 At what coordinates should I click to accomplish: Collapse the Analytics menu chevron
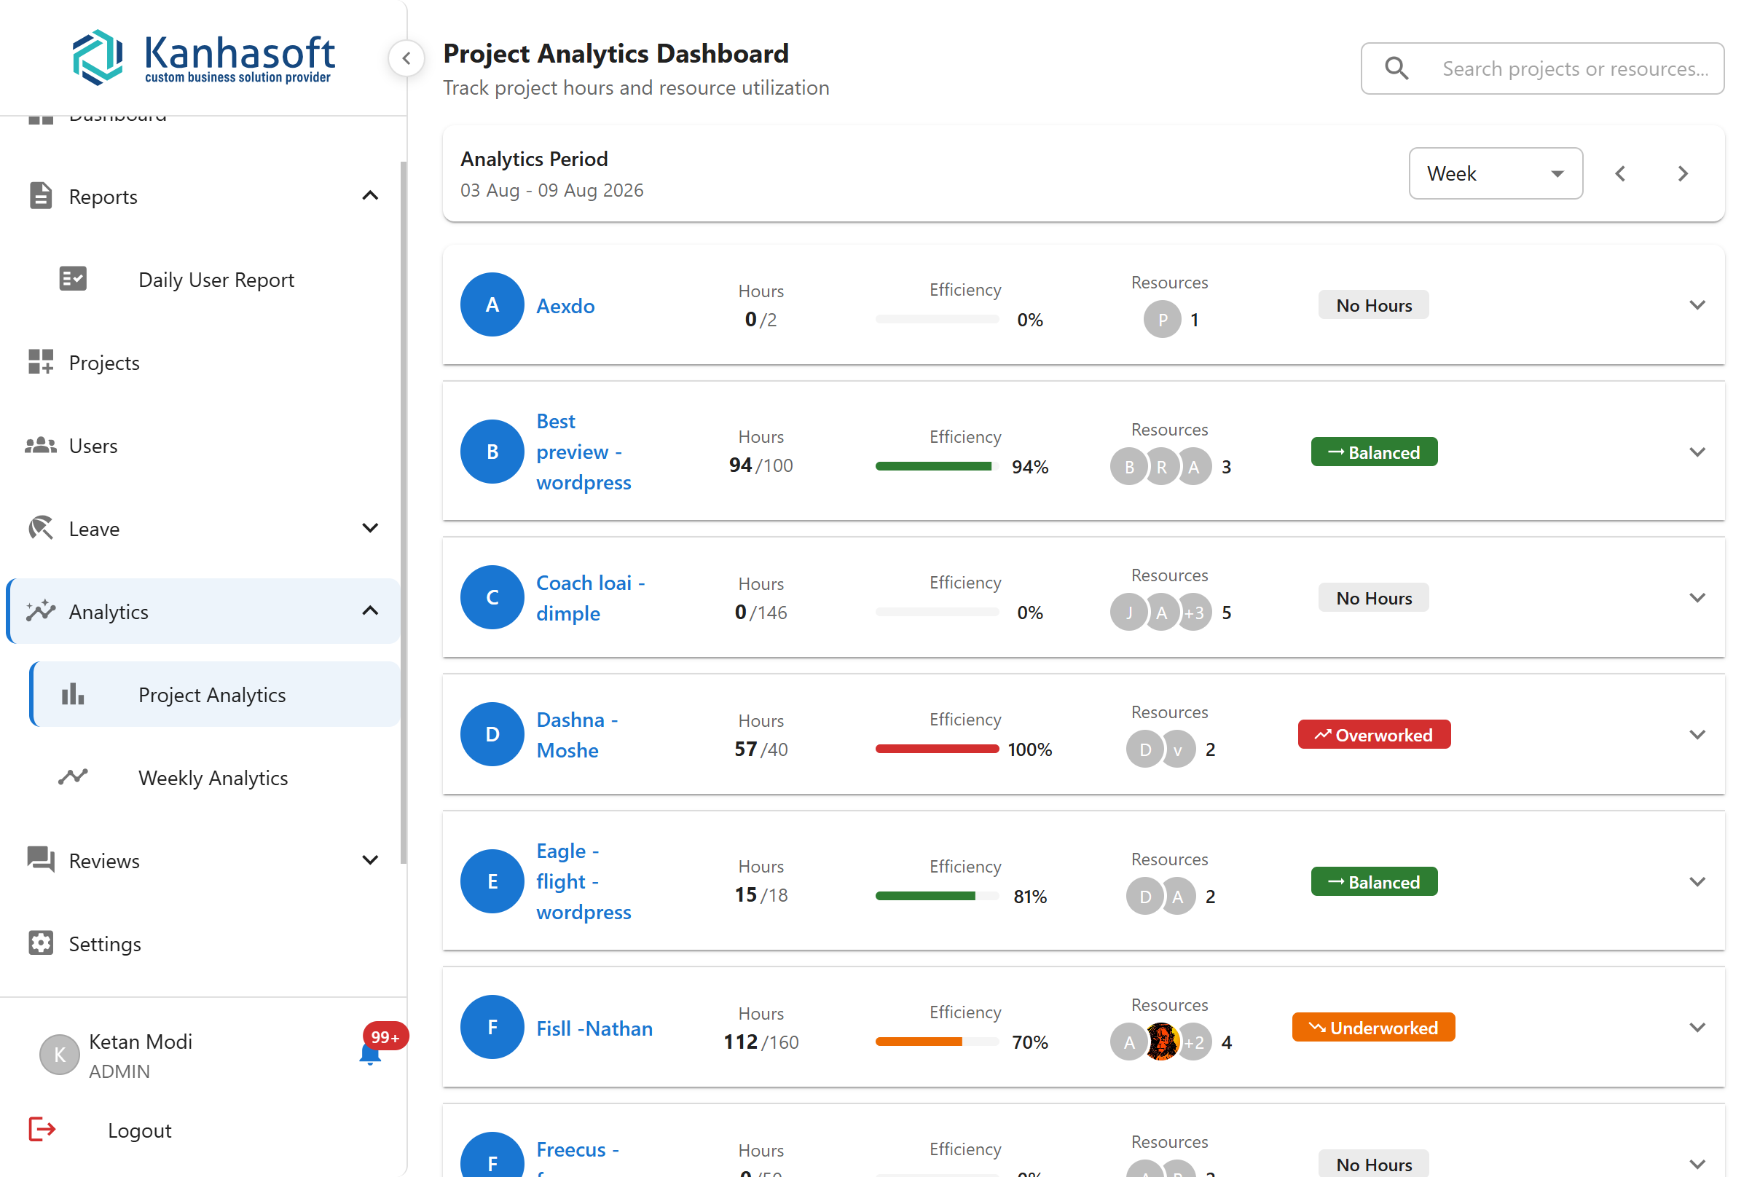[x=370, y=611]
